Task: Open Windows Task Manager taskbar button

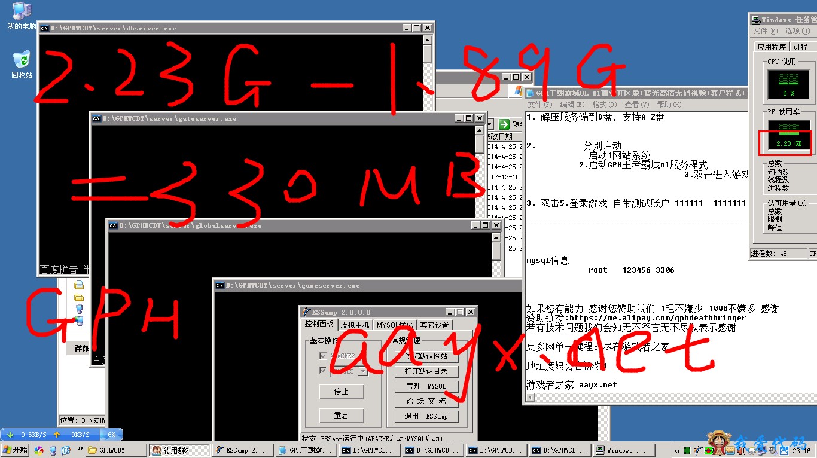Action: (x=624, y=450)
